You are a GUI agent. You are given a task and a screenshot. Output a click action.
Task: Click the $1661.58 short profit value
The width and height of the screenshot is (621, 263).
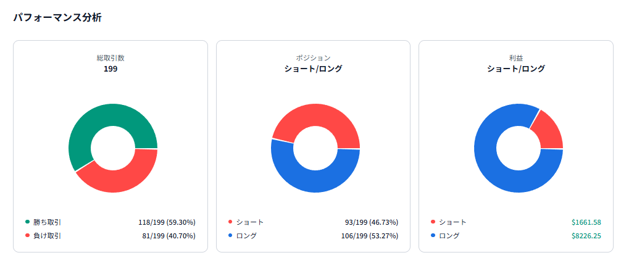[586, 222]
